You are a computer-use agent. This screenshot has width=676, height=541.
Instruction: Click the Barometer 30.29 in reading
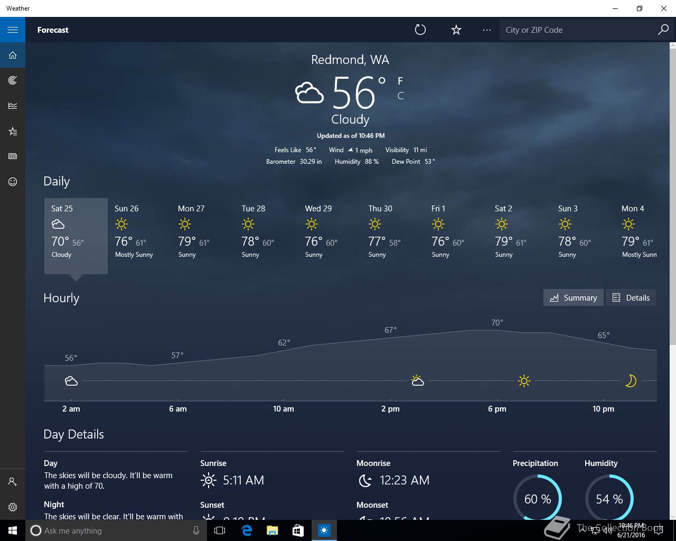click(294, 162)
